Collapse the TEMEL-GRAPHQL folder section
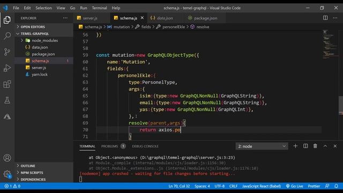 [44, 33]
